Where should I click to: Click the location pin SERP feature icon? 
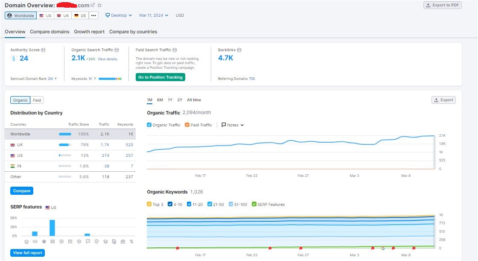click(96, 241)
